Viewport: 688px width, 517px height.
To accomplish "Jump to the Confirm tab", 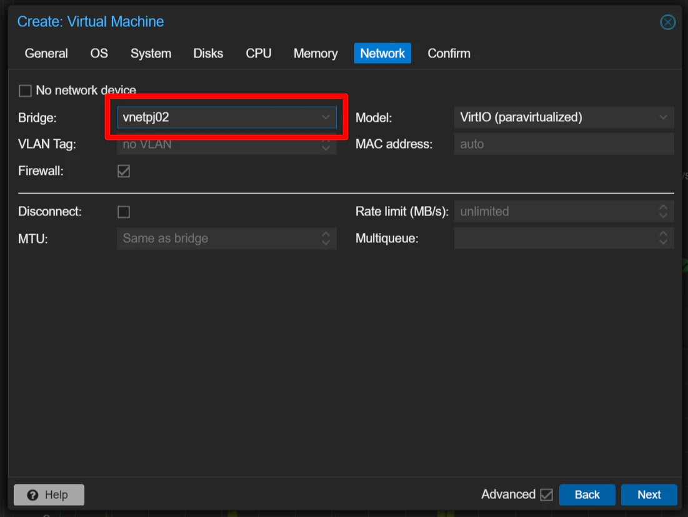I will [x=449, y=54].
